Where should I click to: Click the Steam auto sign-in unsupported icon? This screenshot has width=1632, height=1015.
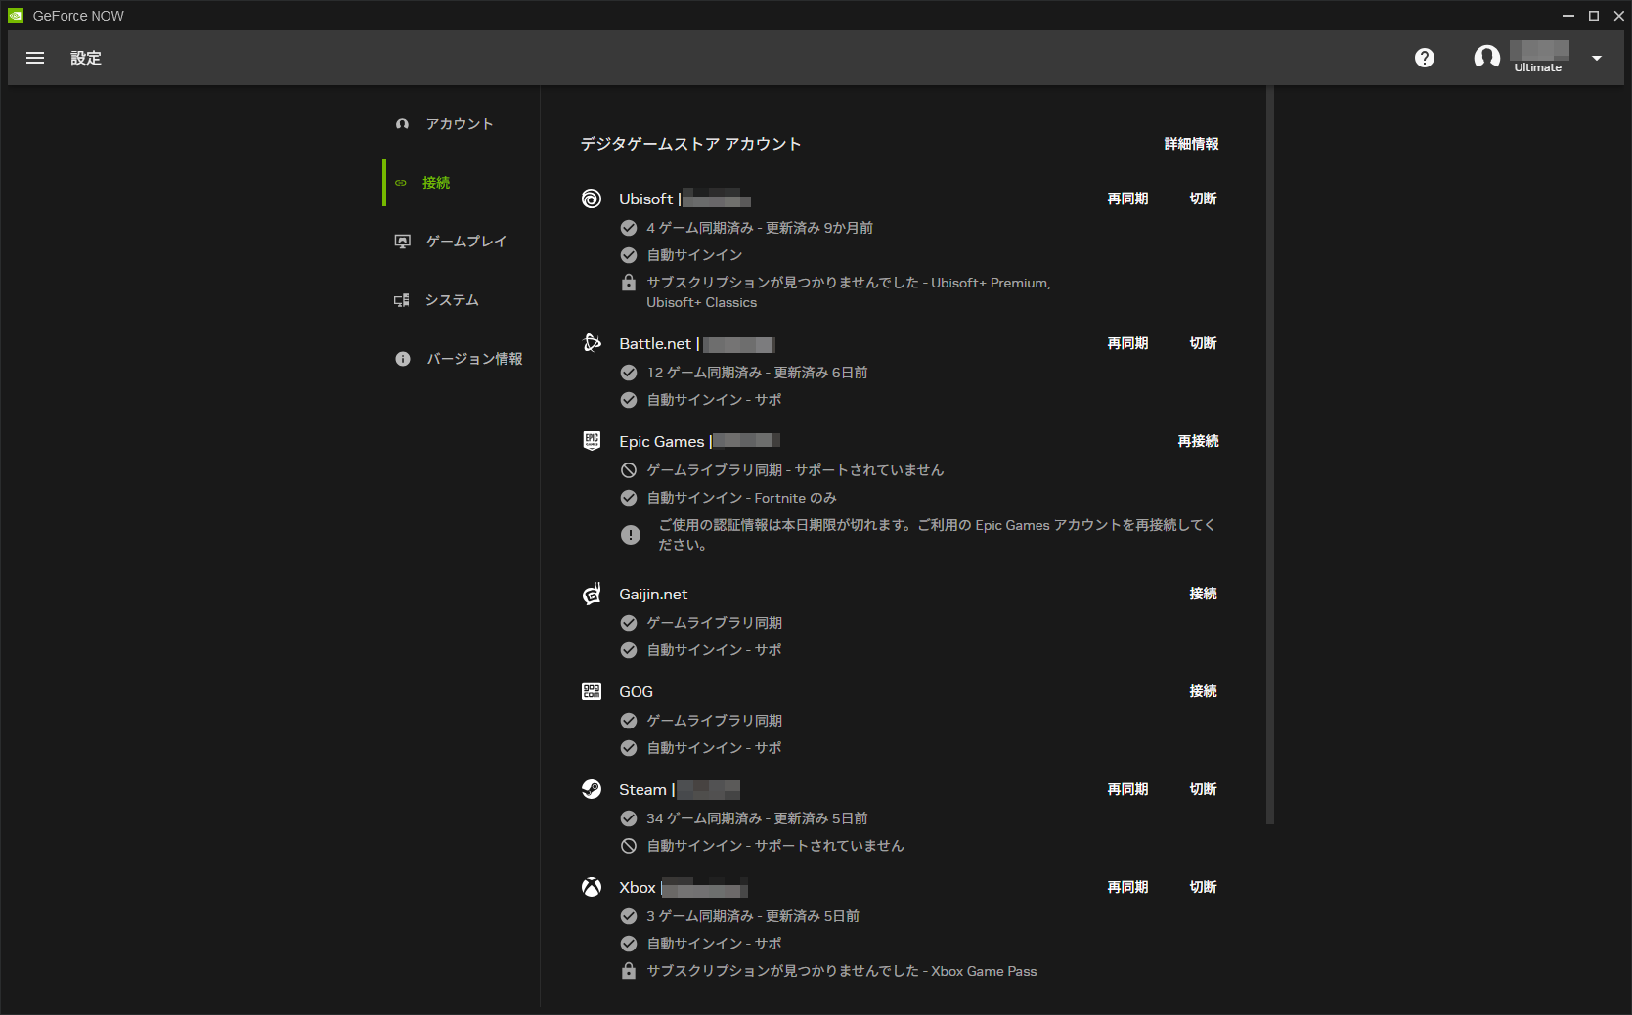pyautogui.click(x=629, y=846)
